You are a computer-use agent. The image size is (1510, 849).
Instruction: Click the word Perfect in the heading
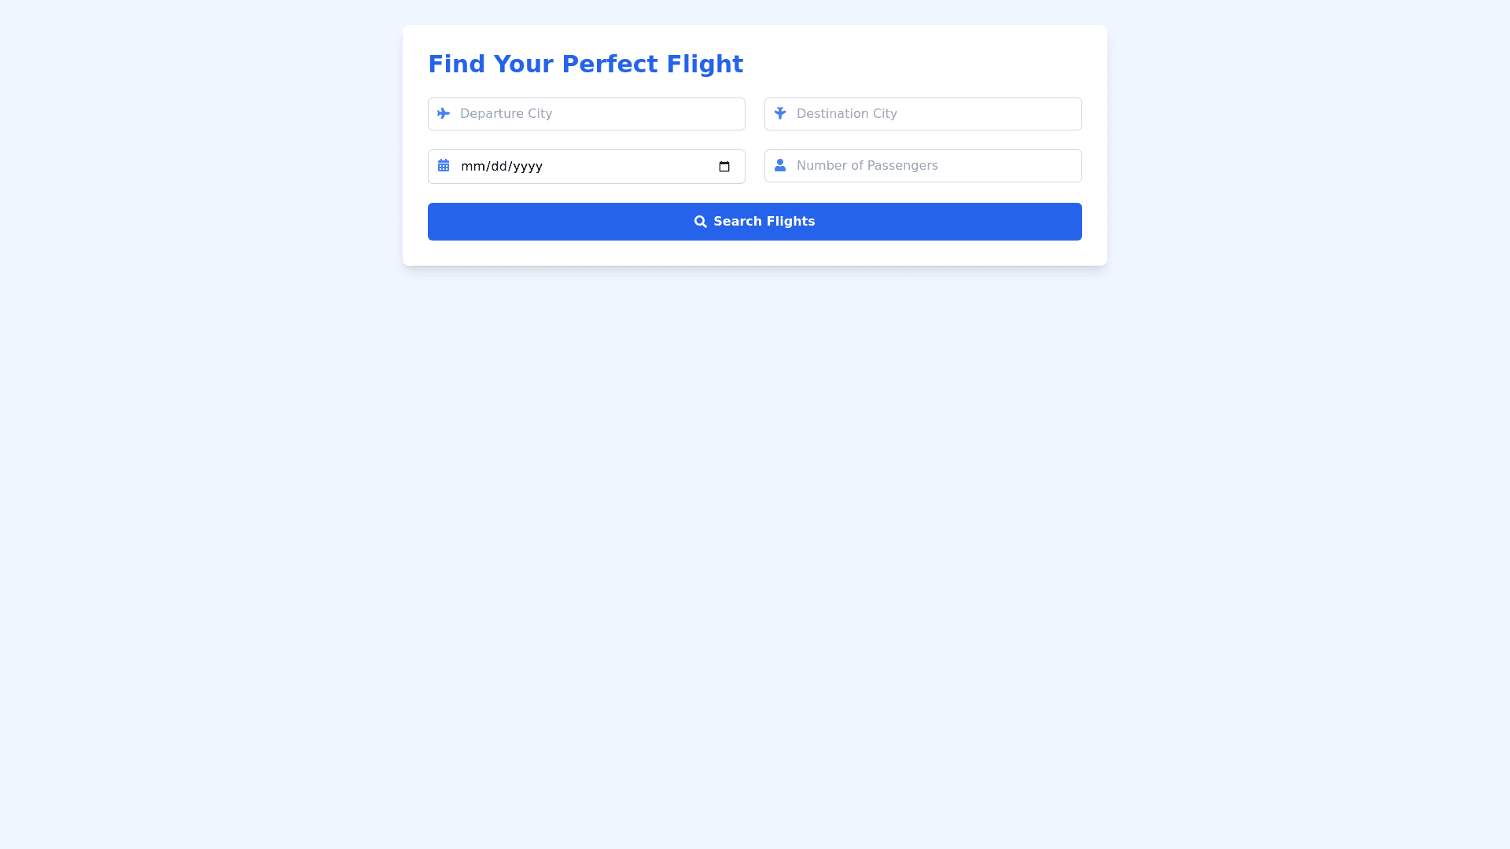[610, 64]
